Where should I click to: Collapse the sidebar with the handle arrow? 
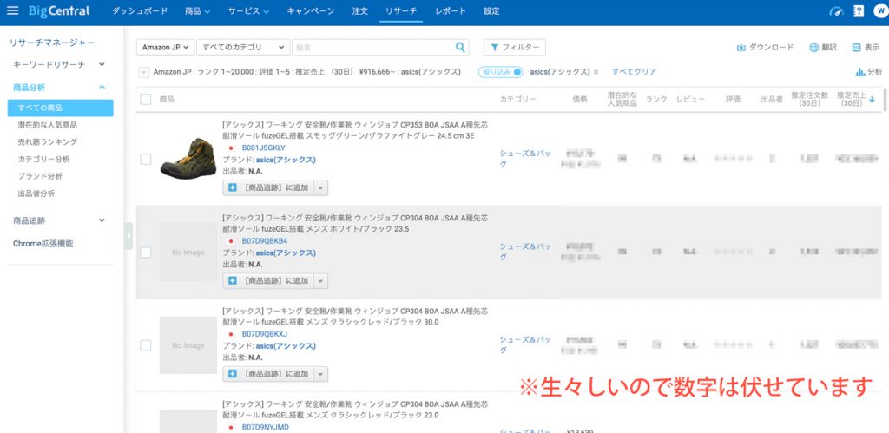point(128,236)
